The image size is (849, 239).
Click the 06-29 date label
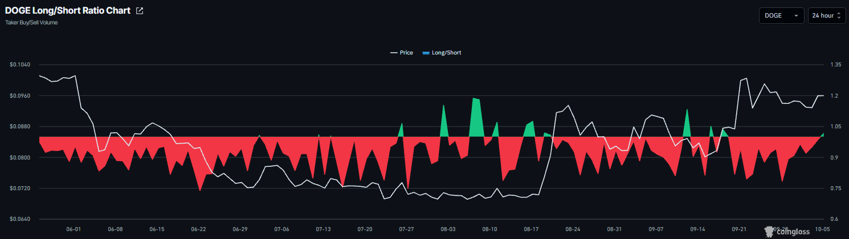pos(240,229)
